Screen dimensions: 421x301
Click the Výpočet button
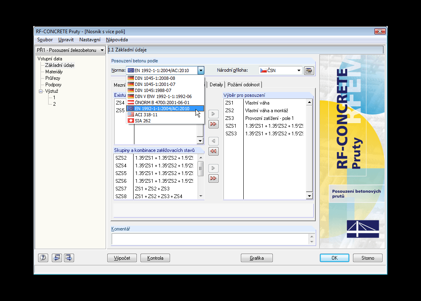click(122, 258)
